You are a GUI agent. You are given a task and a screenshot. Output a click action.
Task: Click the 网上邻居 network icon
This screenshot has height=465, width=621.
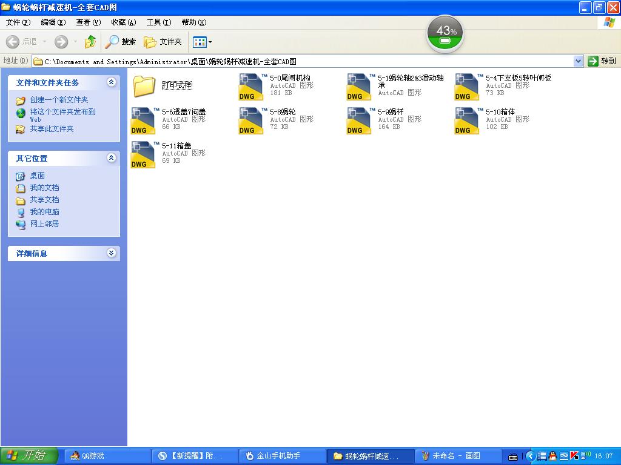coord(20,225)
